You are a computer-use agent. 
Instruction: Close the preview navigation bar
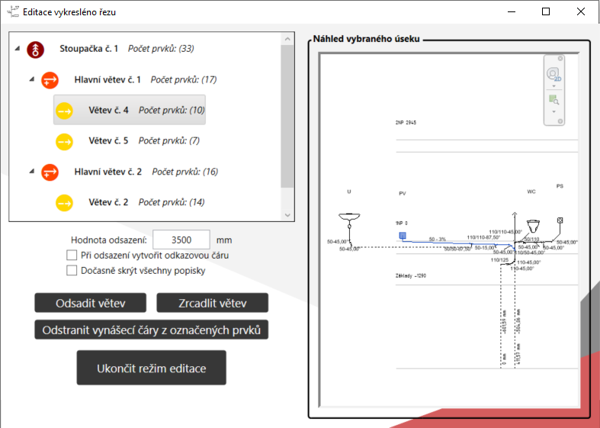560,58
